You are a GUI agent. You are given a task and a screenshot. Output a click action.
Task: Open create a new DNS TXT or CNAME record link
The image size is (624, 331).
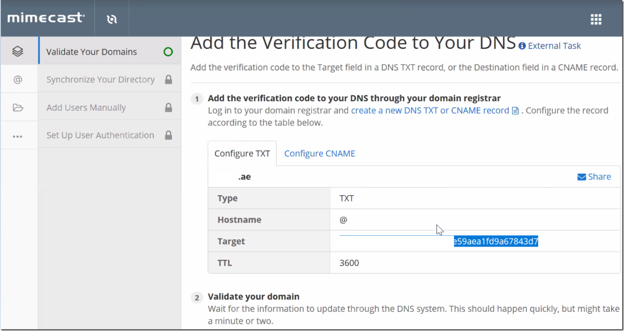tap(430, 111)
